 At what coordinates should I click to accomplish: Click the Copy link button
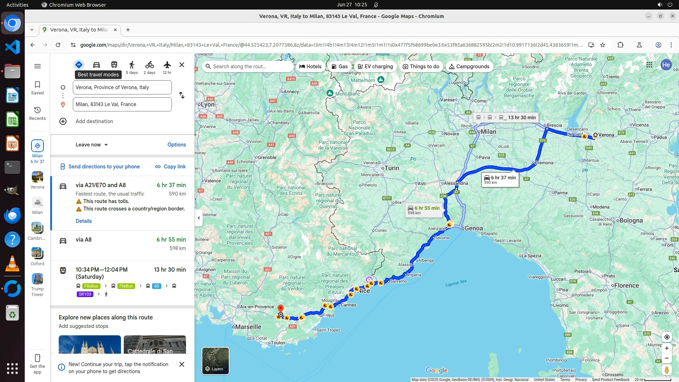pyautogui.click(x=170, y=167)
